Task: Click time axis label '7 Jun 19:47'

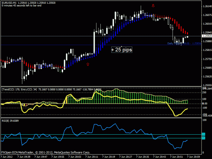Action: coord(41,157)
